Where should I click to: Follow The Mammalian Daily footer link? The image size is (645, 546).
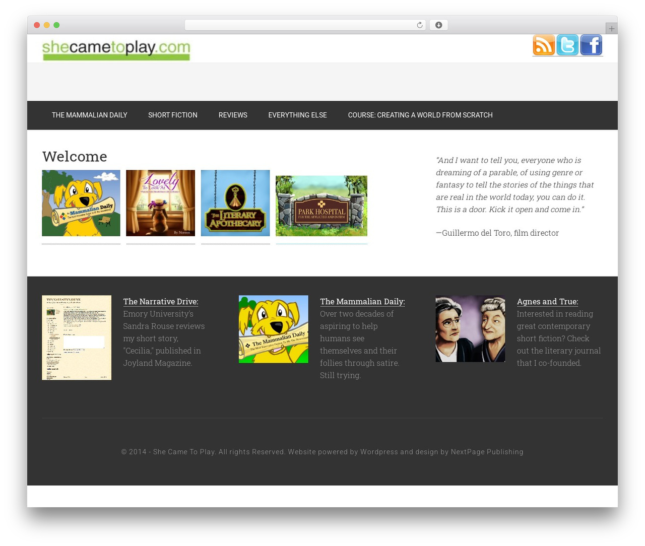pyautogui.click(x=362, y=301)
